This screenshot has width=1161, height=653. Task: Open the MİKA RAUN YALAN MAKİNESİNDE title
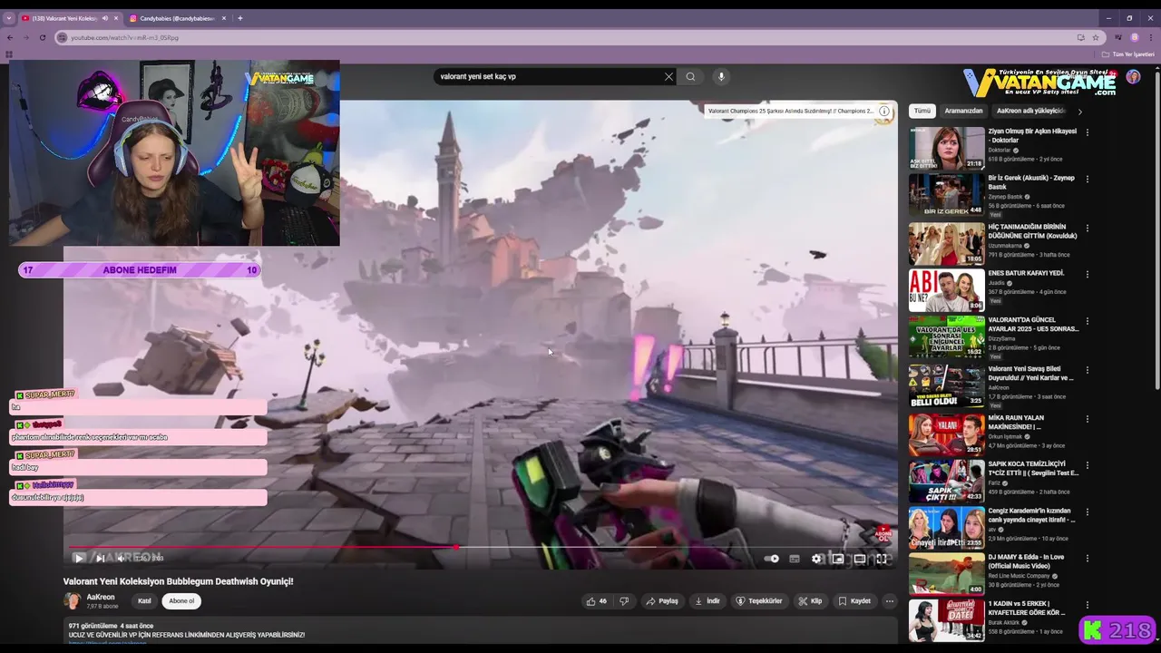coord(1016,423)
